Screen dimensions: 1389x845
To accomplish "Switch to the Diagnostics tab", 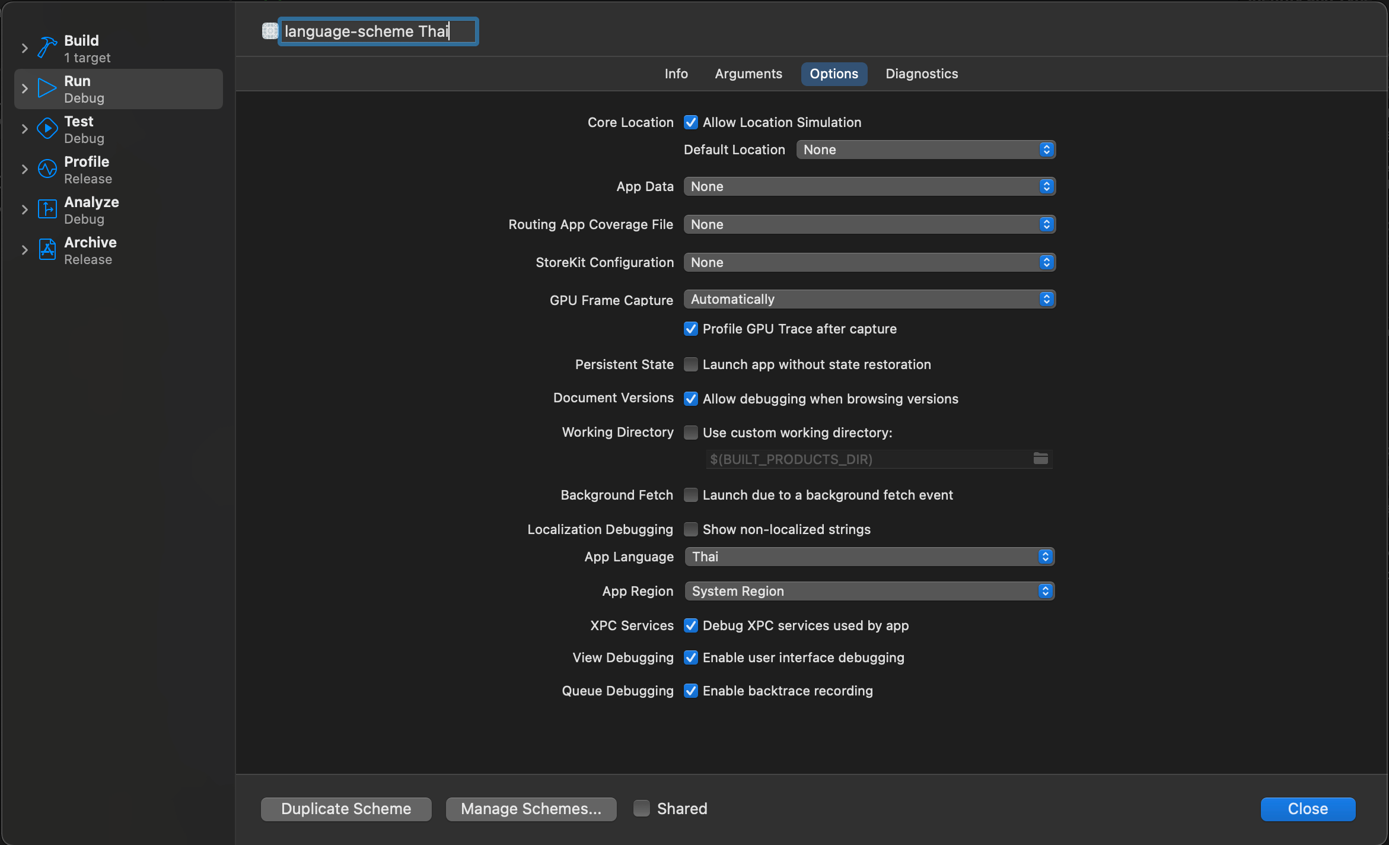I will pyautogui.click(x=921, y=74).
